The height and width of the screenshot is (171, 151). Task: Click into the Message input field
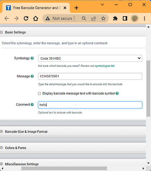pos(90,76)
